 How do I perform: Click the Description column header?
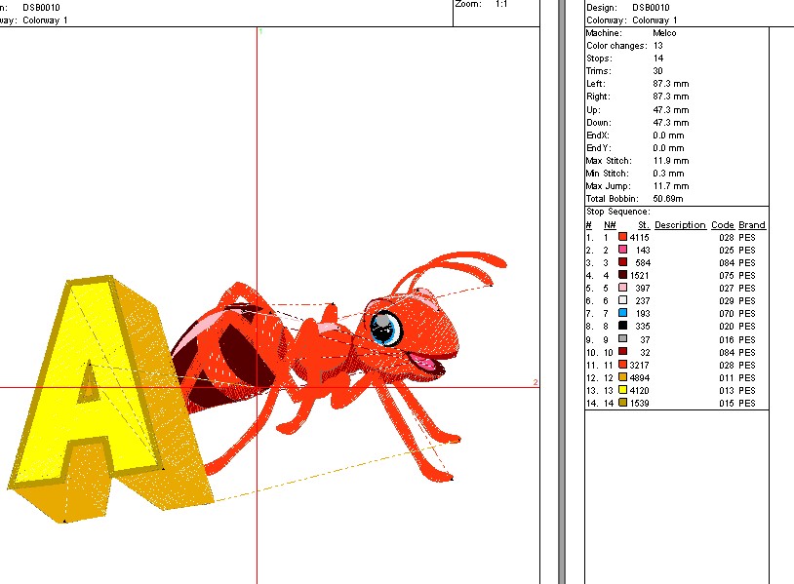(680, 225)
